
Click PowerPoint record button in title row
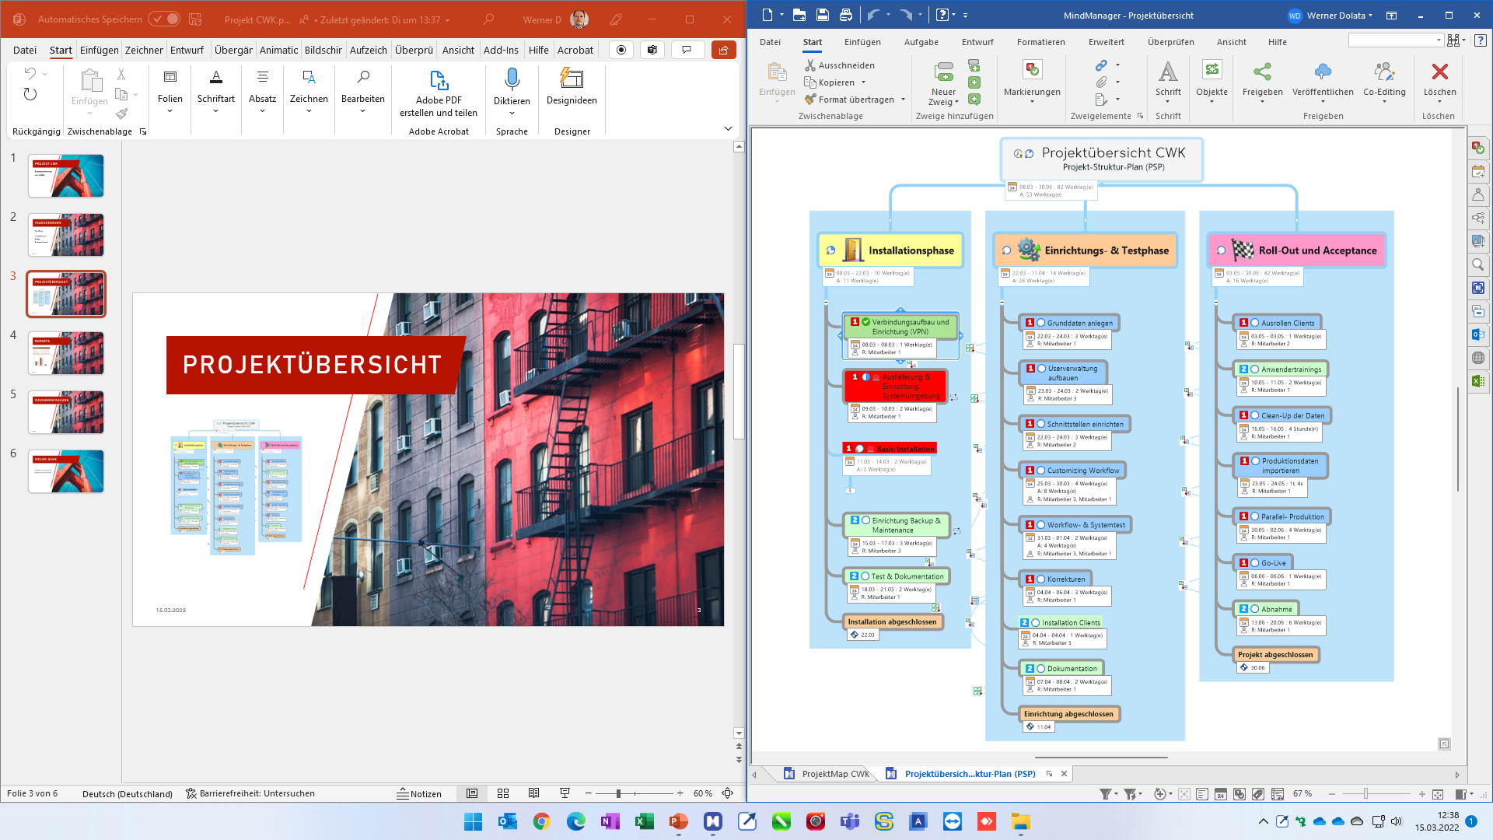click(621, 50)
